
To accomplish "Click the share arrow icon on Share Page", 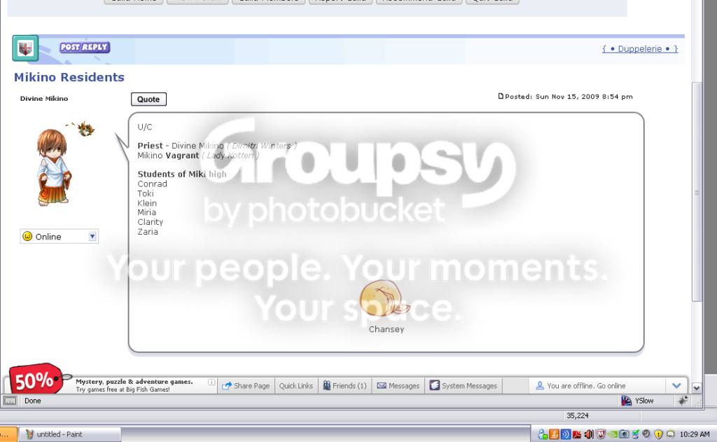I will (x=227, y=386).
